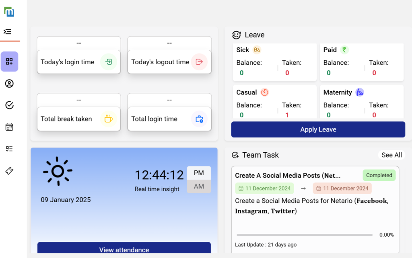
Task: Click the blue briefcase total login icon
Action: [199, 119]
